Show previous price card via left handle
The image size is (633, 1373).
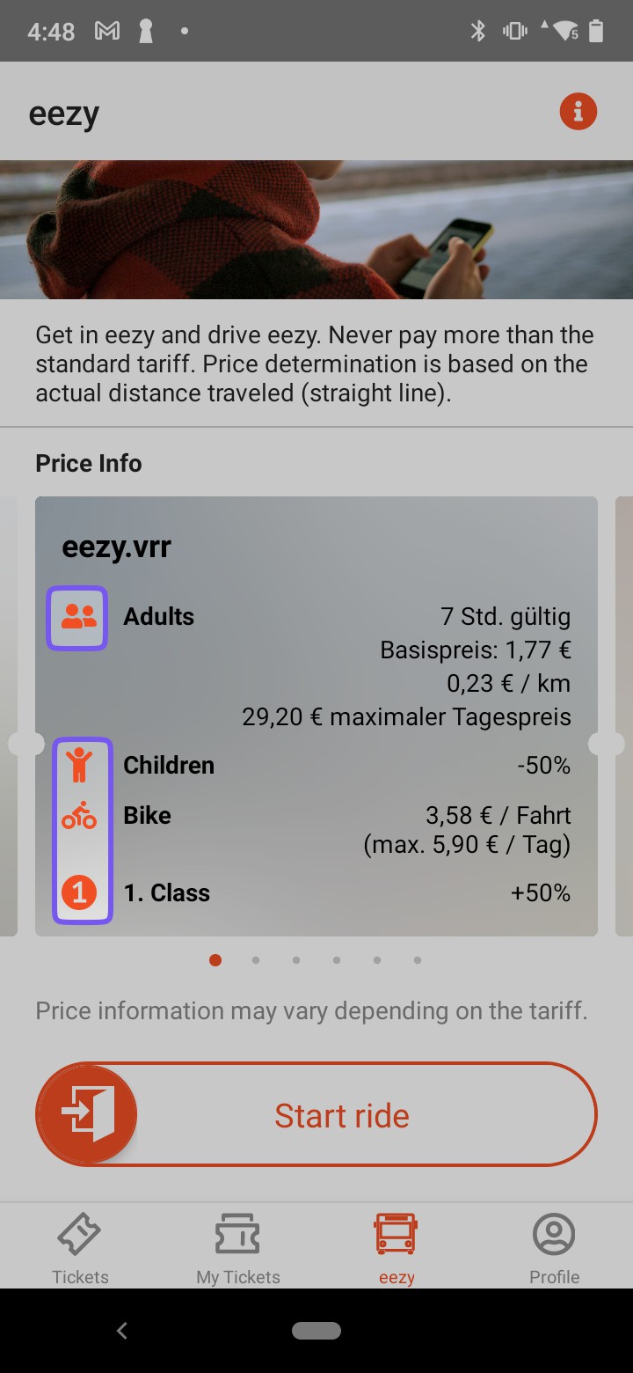[x=25, y=744]
